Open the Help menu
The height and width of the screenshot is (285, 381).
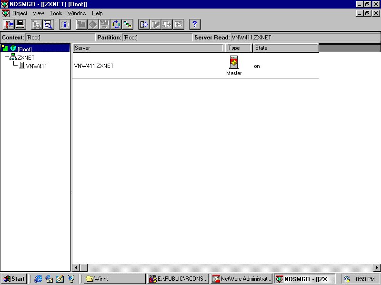click(x=97, y=13)
